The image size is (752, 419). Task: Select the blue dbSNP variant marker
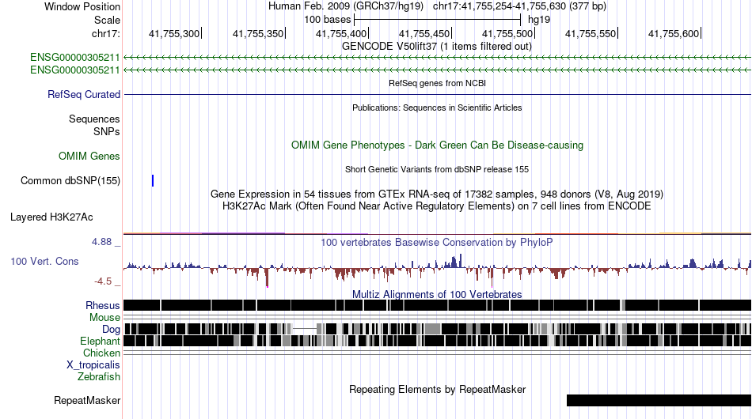point(153,180)
